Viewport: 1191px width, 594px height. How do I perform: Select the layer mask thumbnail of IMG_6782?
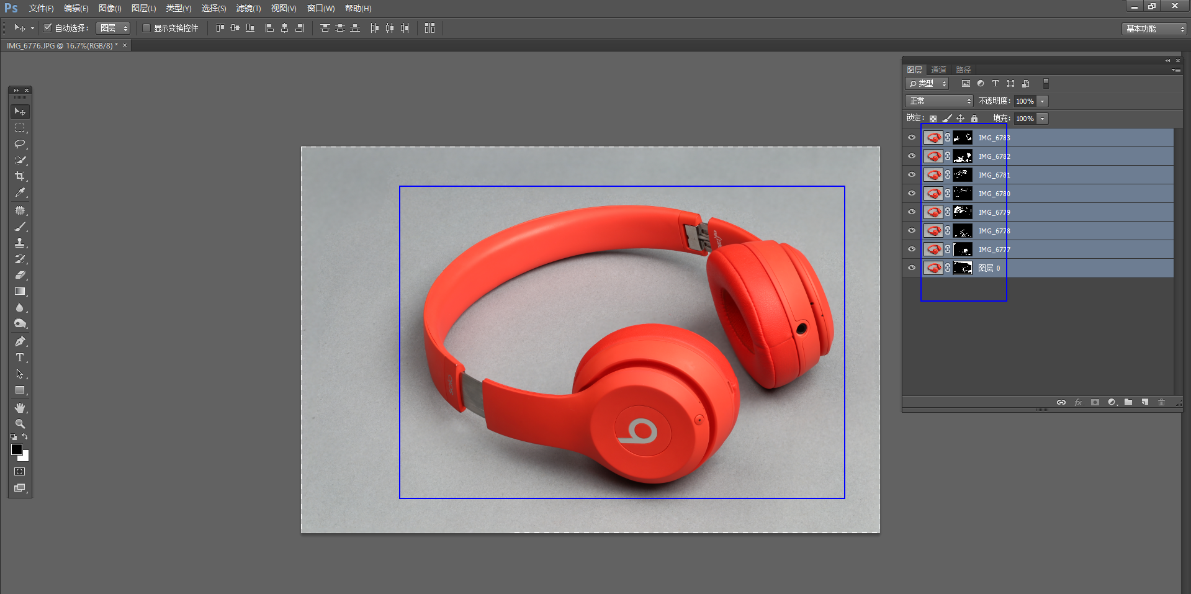(963, 156)
